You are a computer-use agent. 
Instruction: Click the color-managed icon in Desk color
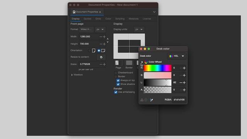point(142,100)
